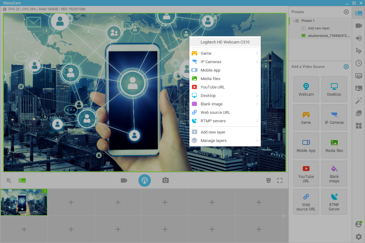Click the broadcast streaming button
This screenshot has width=365, height=243.
145,180
